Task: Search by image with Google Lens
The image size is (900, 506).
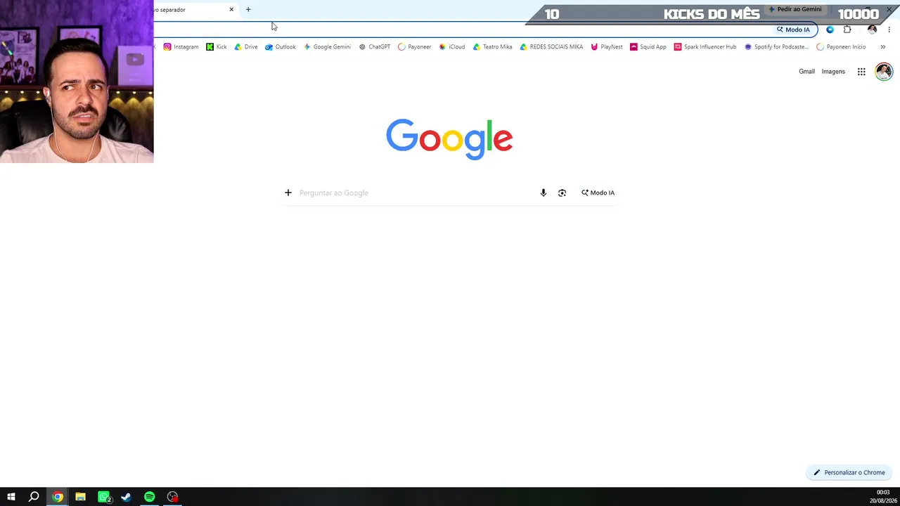Action: 562,193
